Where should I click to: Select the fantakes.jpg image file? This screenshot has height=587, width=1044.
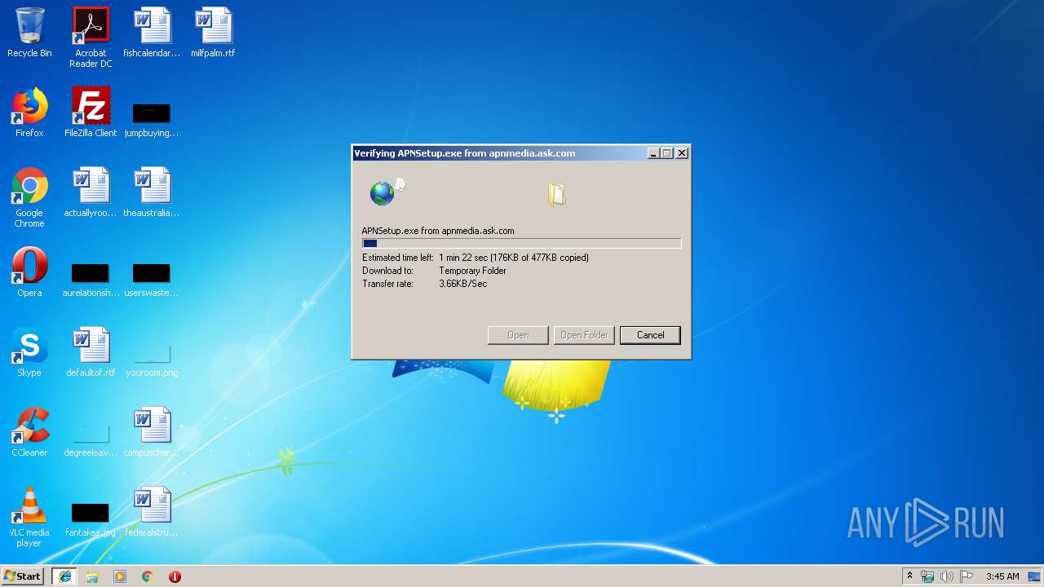click(x=91, y=519)
